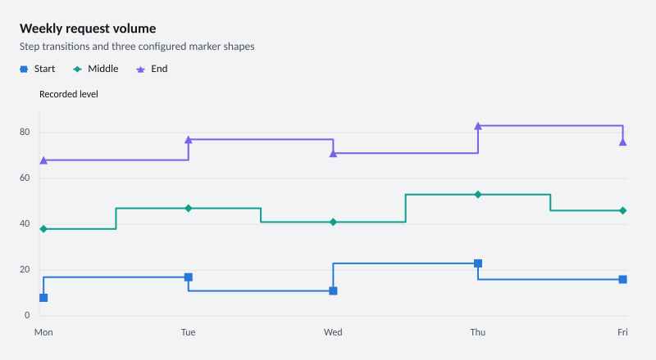Click the End triangle marker on Tuesday
This screenshot has width=656, height=360.
click(189, 139)
